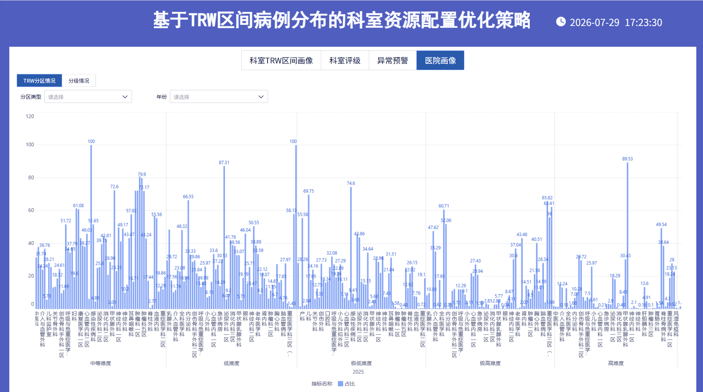The image size is (703, 392).
Task: Select the TRW分区情况 toggle button
Action: [39, 80]
